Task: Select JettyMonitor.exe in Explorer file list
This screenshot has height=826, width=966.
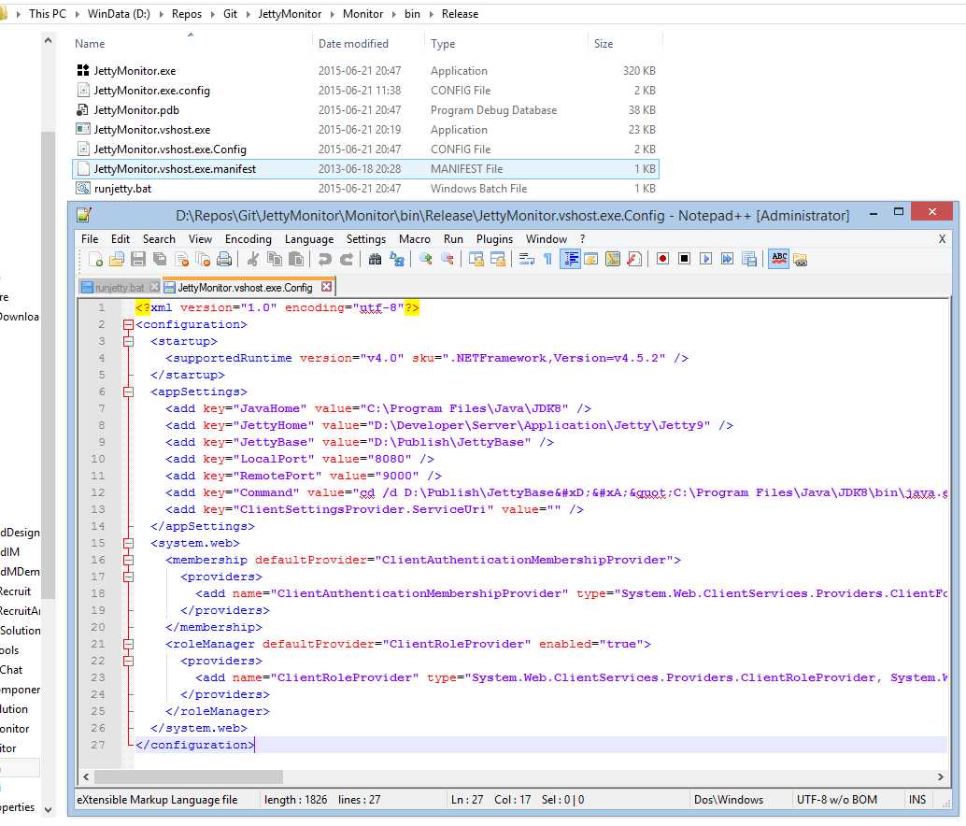Action: (365, 71)
